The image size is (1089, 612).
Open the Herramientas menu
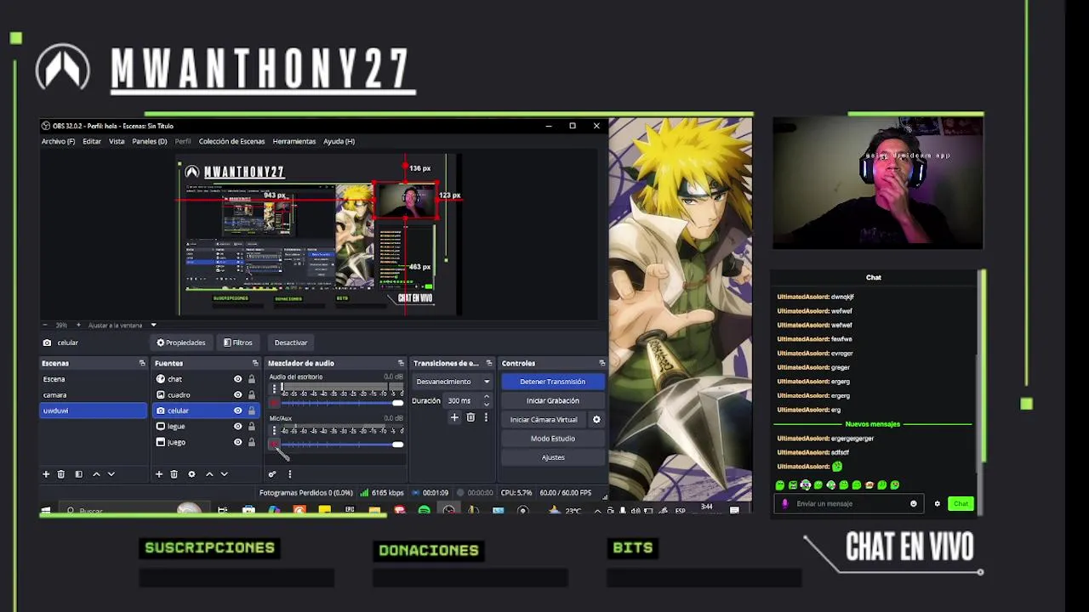pos(294,141)
